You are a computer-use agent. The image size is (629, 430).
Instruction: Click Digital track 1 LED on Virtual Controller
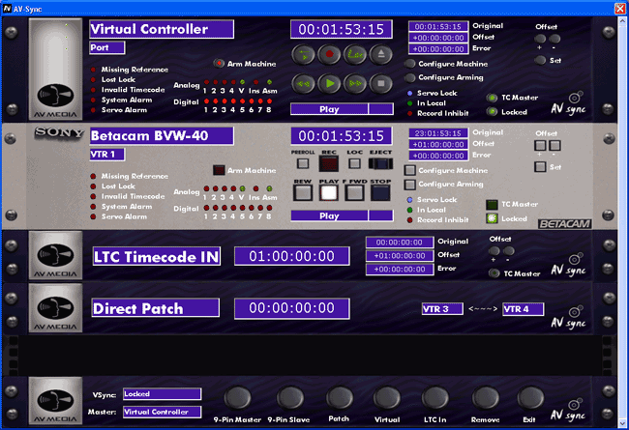[206, 101]
